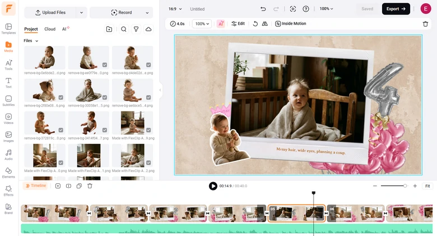Switch to the AI tab
This screenshot has width=437, height=236.
[x=66, y=29]
